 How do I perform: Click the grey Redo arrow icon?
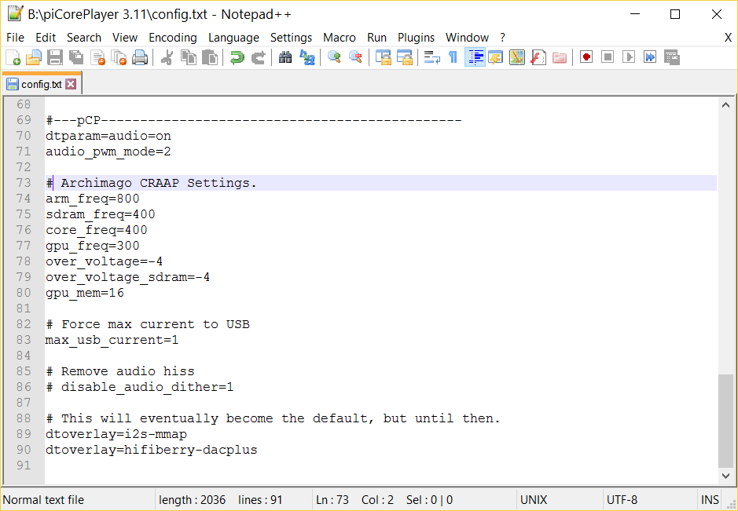(259, 57)
